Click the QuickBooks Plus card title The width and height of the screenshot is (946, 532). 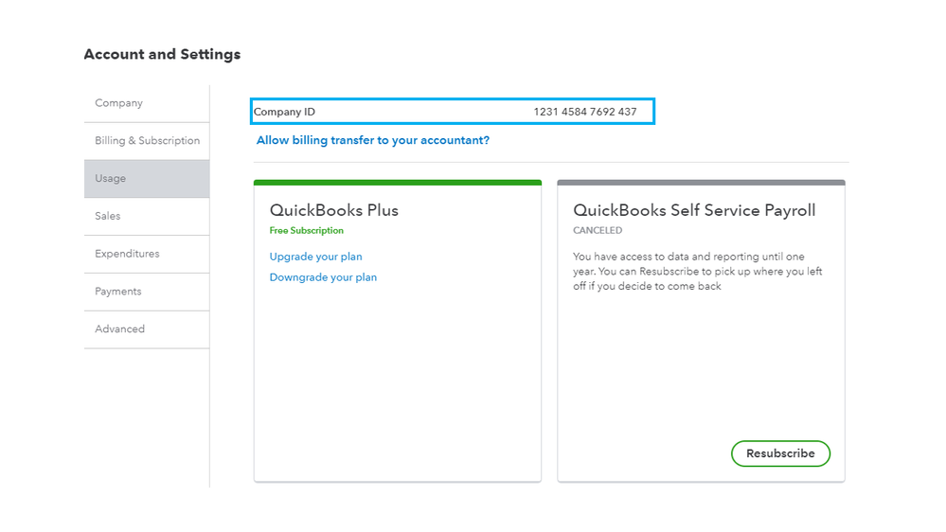(333, 210)
